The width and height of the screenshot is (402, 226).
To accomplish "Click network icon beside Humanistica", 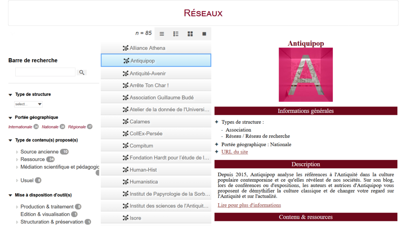I will click(125, 182).
